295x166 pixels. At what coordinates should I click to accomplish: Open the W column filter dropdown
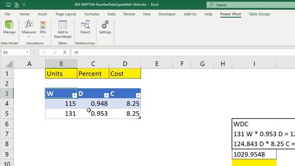(75, 95)
